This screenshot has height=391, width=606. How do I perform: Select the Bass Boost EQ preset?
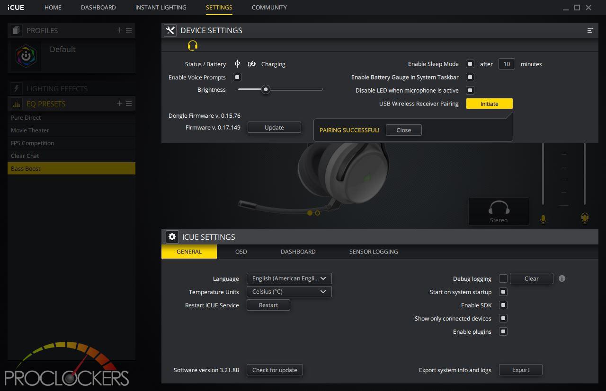(71, 168)
